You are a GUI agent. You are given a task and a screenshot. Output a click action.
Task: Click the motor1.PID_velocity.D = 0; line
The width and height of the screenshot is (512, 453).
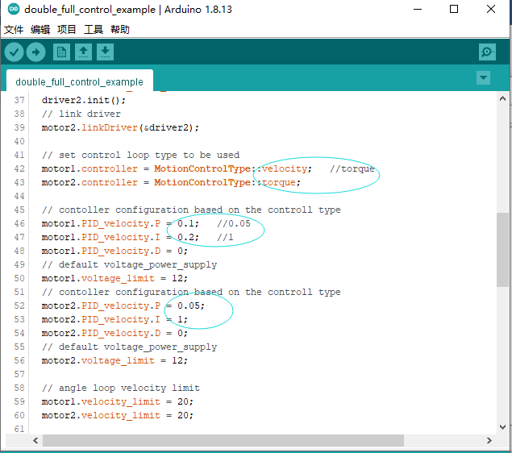(114, 251)
